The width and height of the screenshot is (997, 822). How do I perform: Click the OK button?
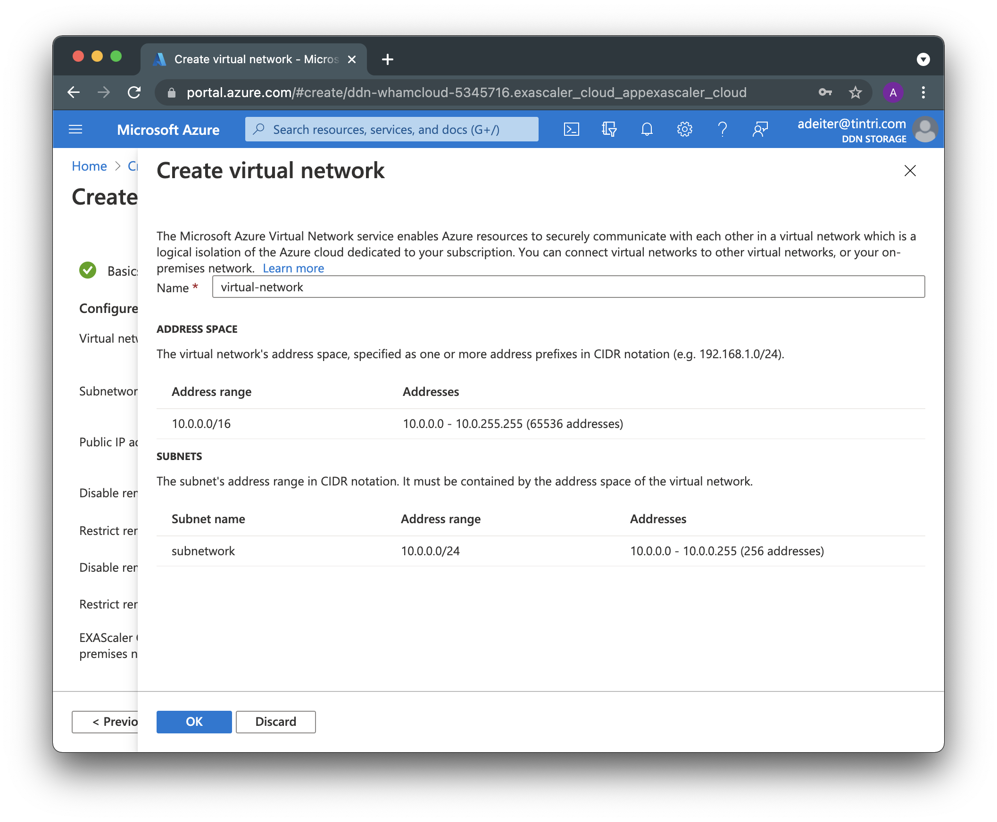click(x=194, y=722)
